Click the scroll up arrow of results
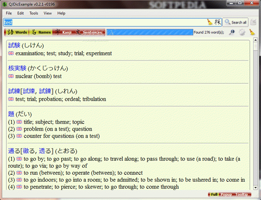Image resolution: width=261 pixels, height=200 pixels. (x=255, y=40)
